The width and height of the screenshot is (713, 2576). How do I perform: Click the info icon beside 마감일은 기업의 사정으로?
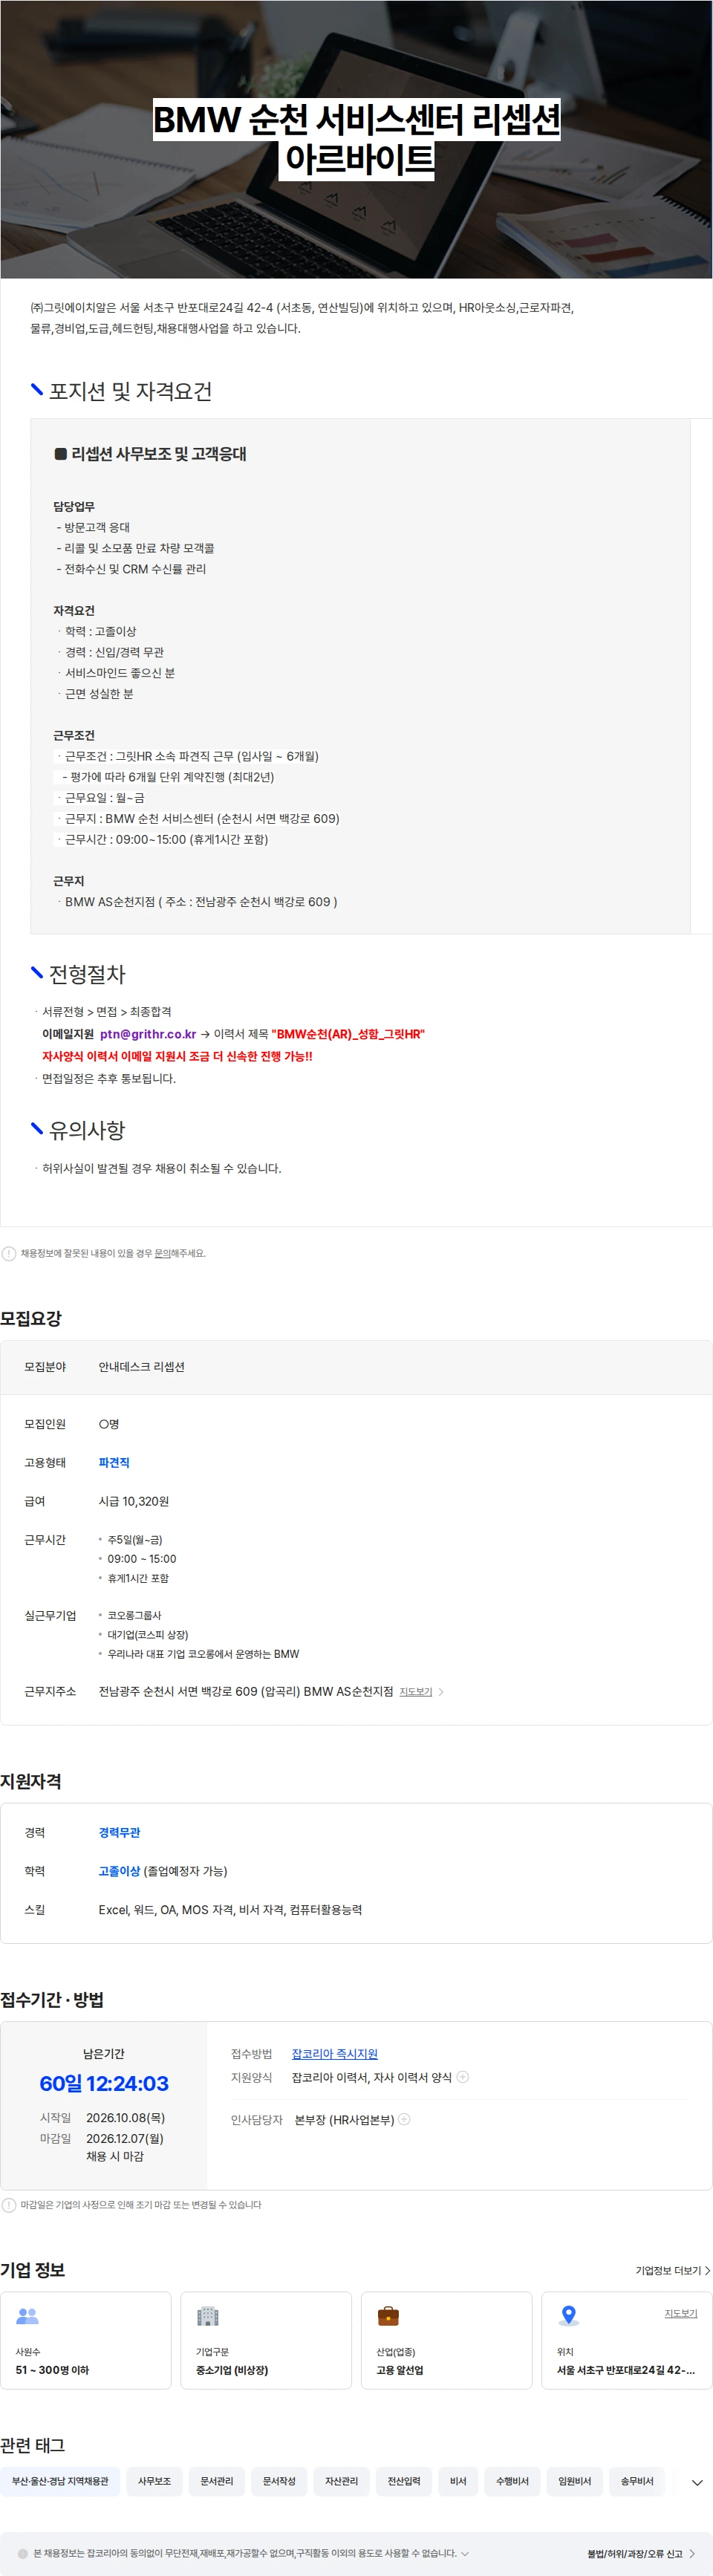9,2205
